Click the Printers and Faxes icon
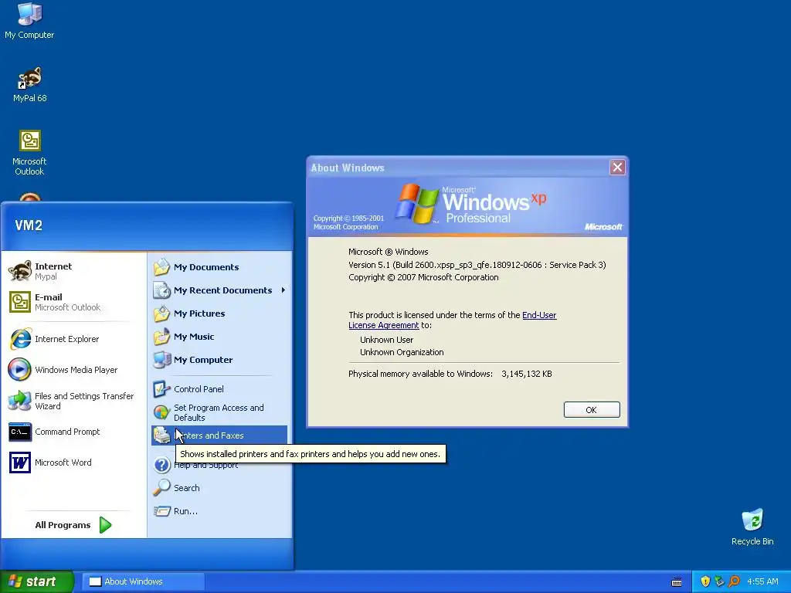Screen dimensions: 791x593 162,435
